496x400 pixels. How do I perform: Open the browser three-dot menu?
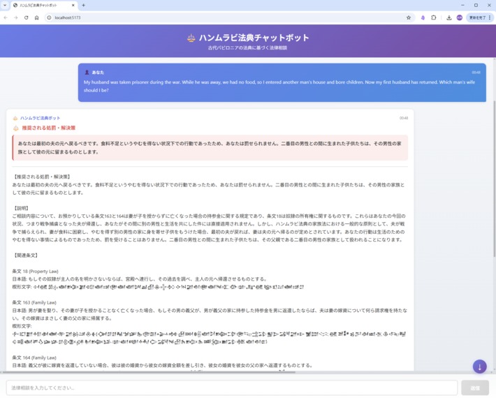click(x=490, y=17)
